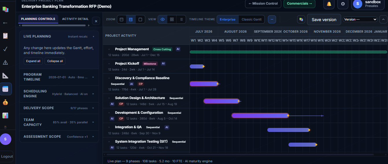
Task: Select the first zoom level icon
Action: [122, 19]
